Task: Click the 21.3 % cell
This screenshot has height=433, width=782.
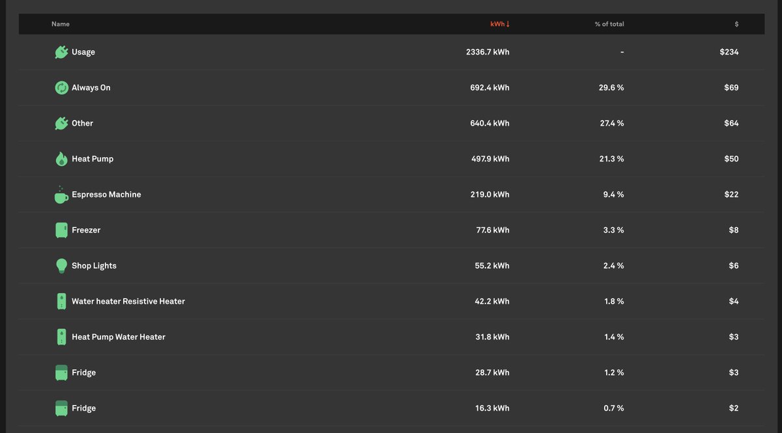Action: point(612,159)
